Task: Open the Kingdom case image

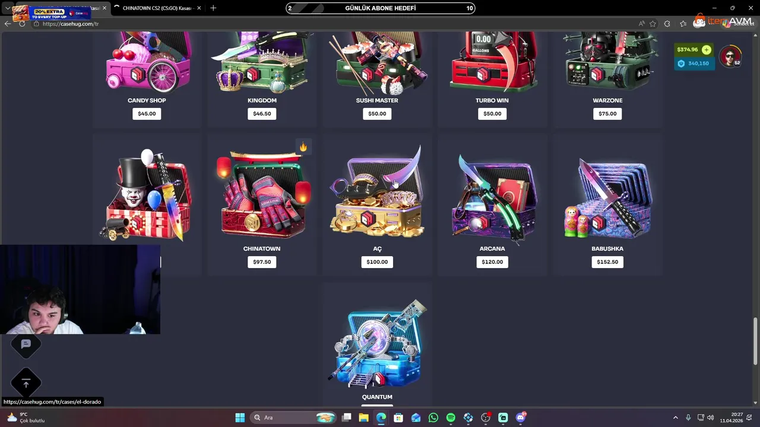Action: pyautogui.click(x=262, y=62)
